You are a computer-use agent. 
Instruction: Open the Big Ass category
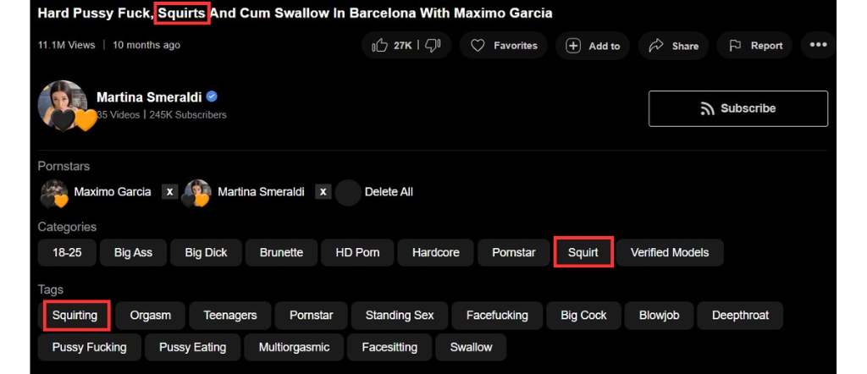(x=133, y=253)
